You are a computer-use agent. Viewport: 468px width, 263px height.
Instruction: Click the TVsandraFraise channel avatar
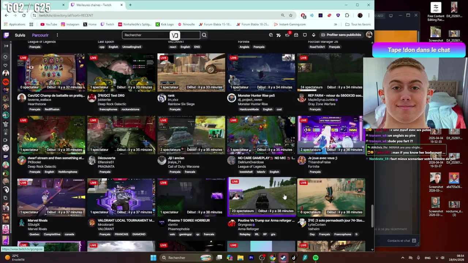pyautogui.click(x=302, y=160)
